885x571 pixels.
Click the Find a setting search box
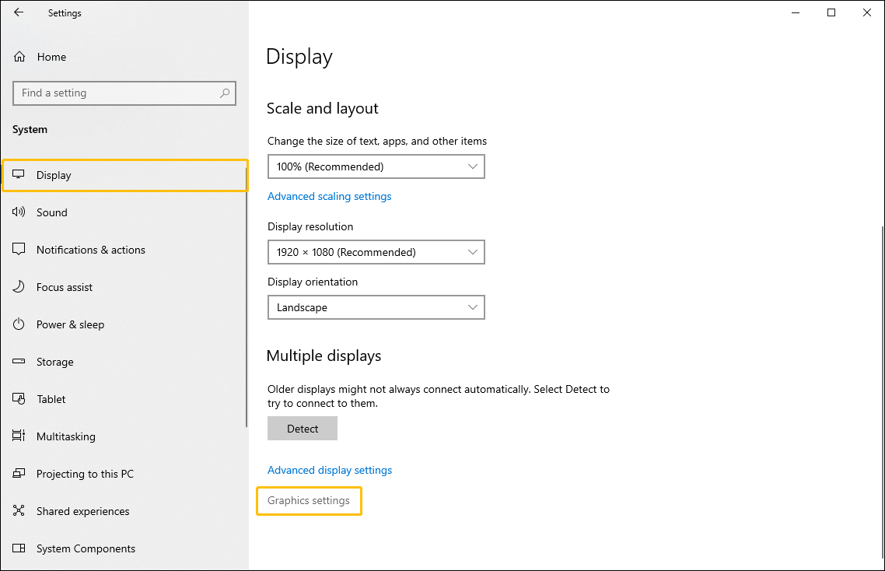pos(124,93)
